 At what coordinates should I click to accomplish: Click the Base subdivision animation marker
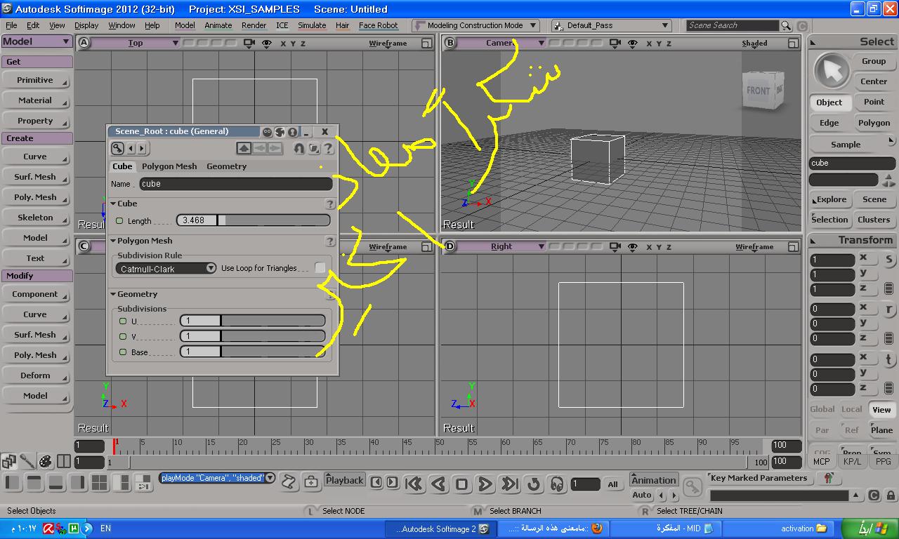(x=123, y=352)
